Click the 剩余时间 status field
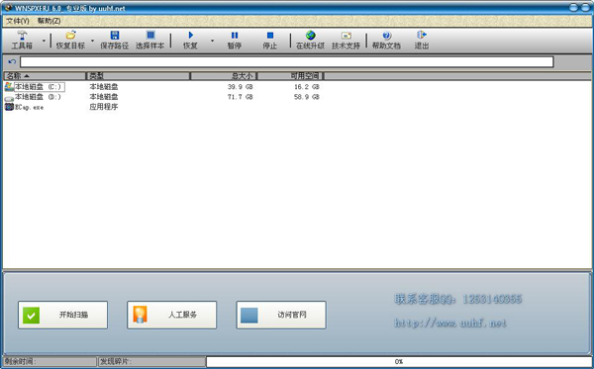Image resolution: width=594 pixels, height=369 pixels. [x=50, y=362]
